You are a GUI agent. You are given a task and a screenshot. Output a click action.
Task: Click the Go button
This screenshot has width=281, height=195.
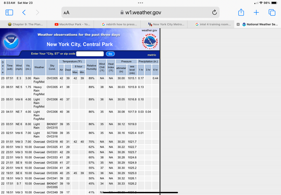[110, 54]
